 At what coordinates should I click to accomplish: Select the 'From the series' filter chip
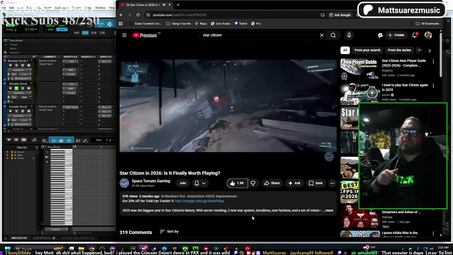point(399,50)
